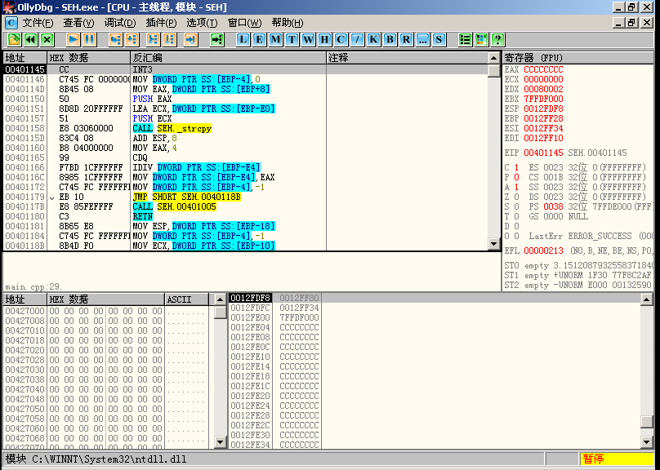Toggle the P flag value in registers

(x=517, y=177)
